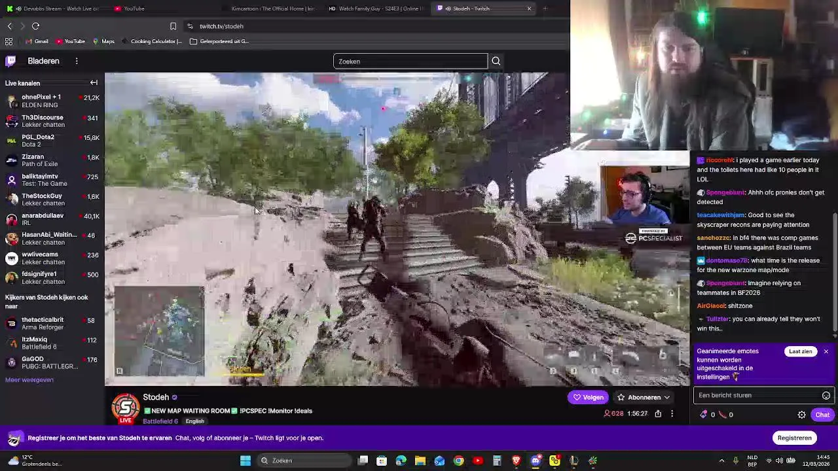The height and width of the screenshot is (471, 838).
Task: Expand the Meer weergeven channel list
Action: click(x=29, y=380)
